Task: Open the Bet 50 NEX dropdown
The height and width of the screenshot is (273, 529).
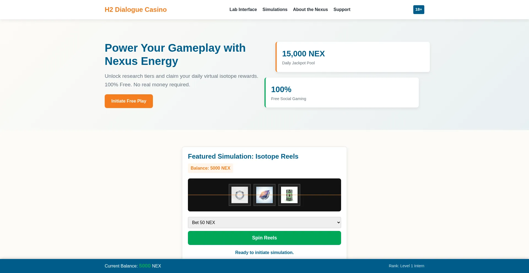Action: [264, 222]
